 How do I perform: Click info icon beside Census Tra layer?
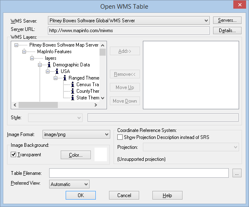73,85
